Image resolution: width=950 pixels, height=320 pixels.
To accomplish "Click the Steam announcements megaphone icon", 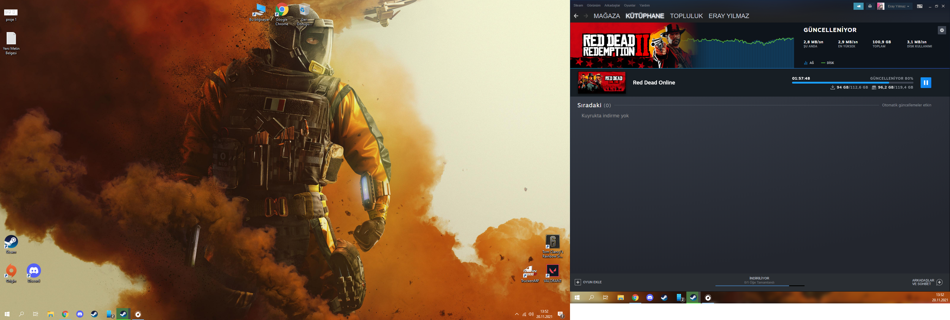I will point(858,6).
